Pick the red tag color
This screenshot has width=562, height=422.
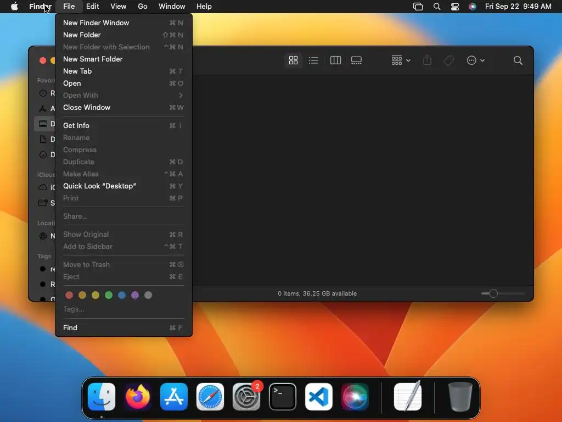69,295
